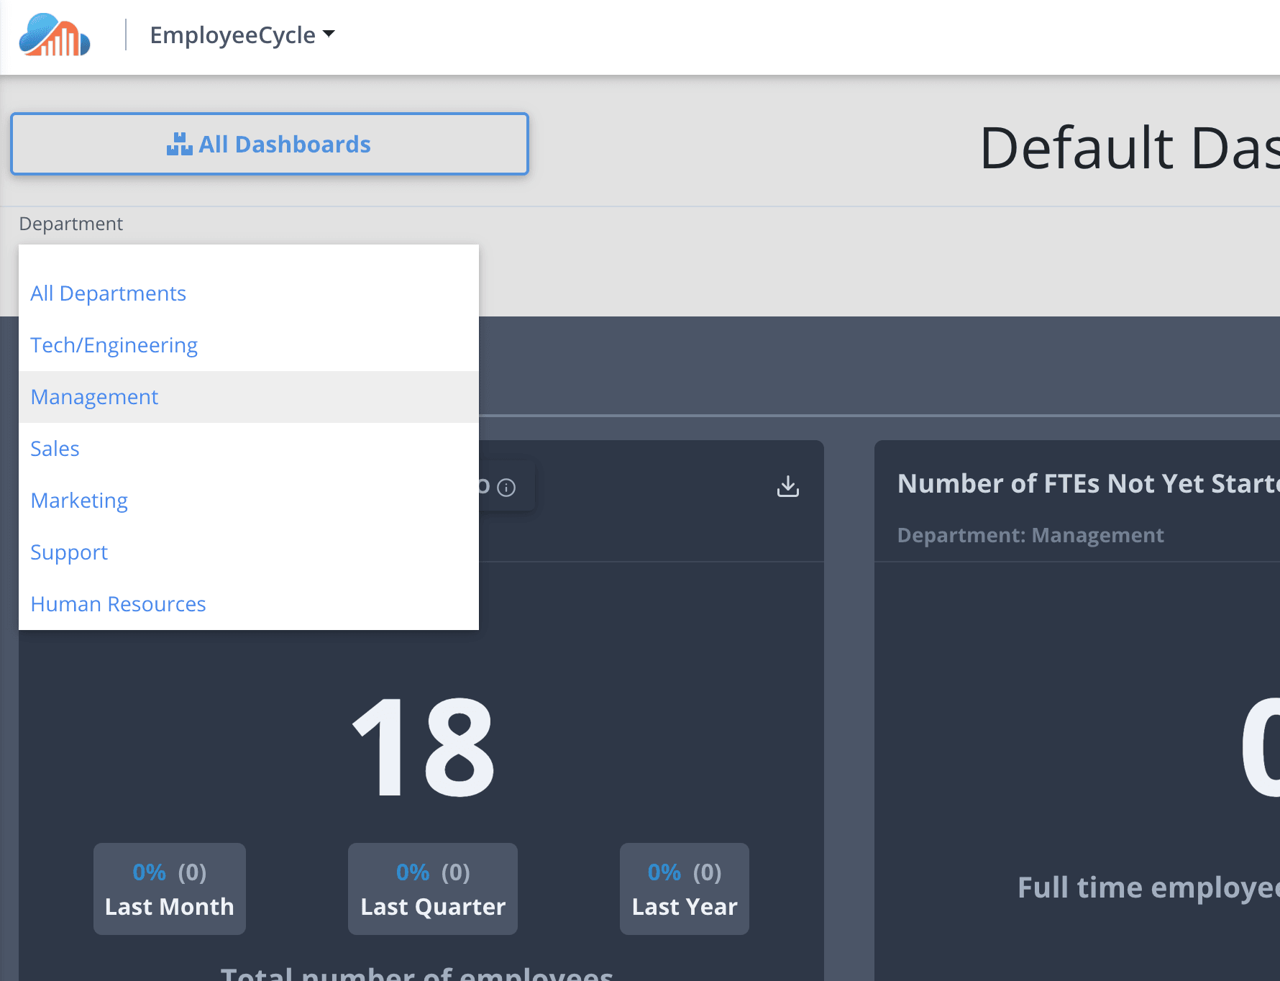Select All Departments option

click(x=108, y=293)
